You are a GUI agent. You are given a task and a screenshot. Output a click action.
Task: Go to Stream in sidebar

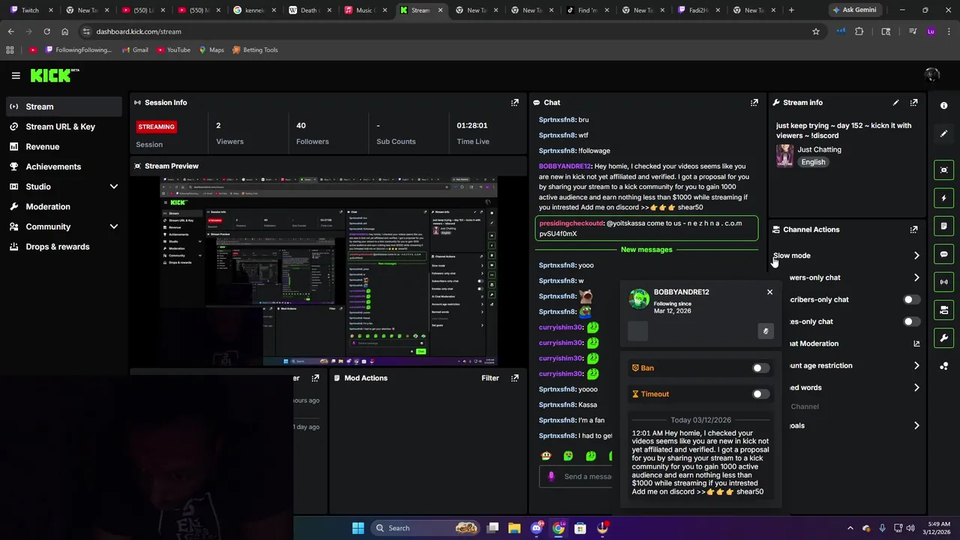pyautogui.click(x=64, y=106)
